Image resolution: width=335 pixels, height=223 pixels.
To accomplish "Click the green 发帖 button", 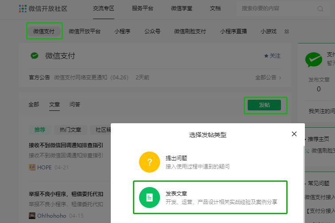I will pos(264,105).
